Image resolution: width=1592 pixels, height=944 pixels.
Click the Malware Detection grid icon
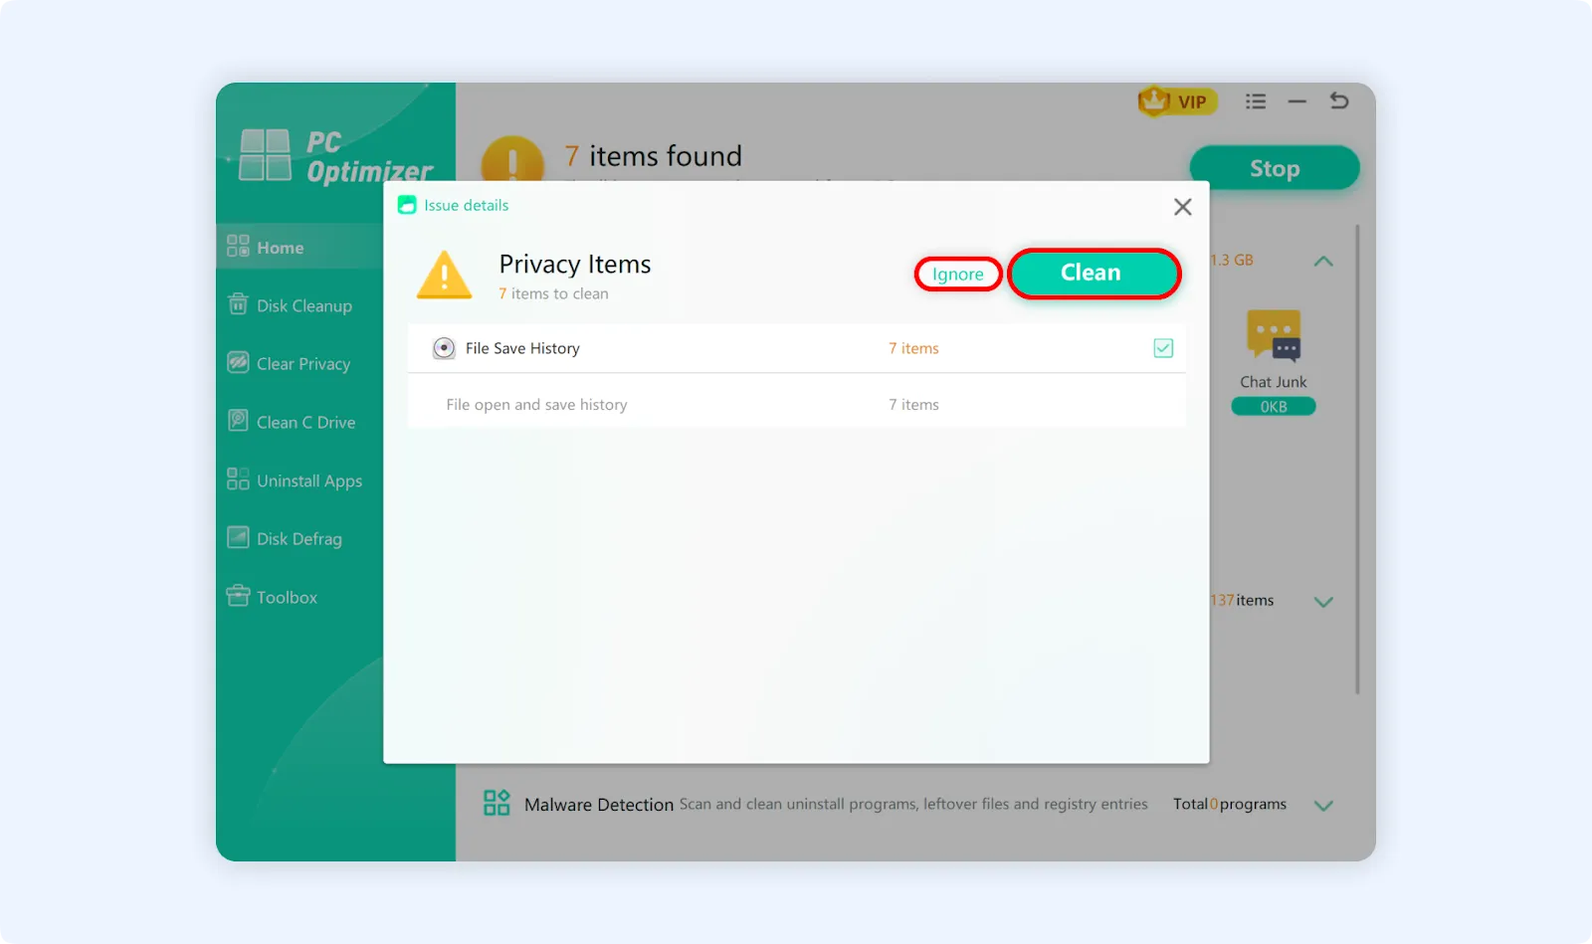496,803
